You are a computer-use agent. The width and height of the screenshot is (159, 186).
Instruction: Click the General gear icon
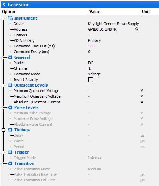point(10,57)
